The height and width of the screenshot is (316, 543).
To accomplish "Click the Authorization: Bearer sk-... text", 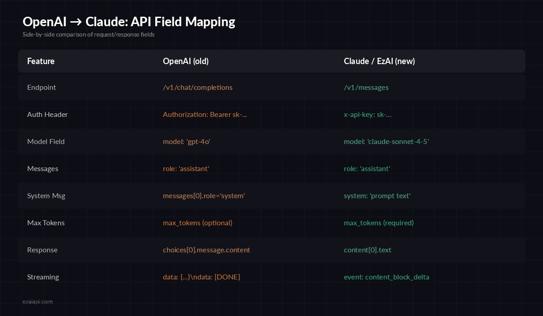I will coord(205,114).
